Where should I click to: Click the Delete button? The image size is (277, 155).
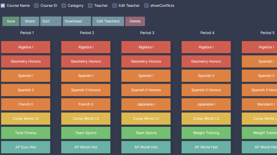pyautogui.click(x=135, y=21)
